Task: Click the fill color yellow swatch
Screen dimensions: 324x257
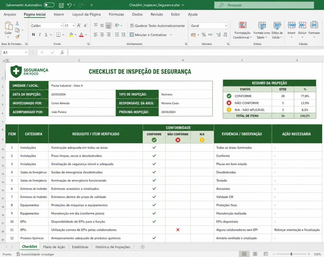Action: tap(71, 35)
